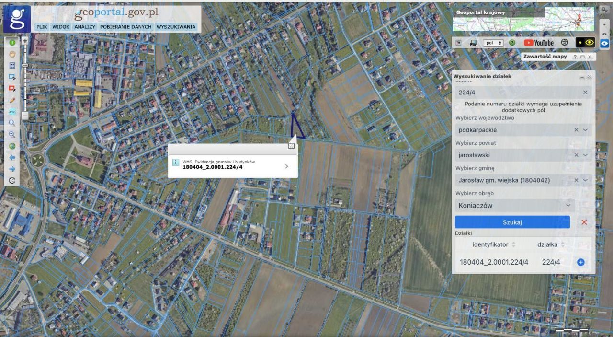613x337 pixels.
Task: Open the POBIERANIE DANYCH menu
Action: point(126,27)
